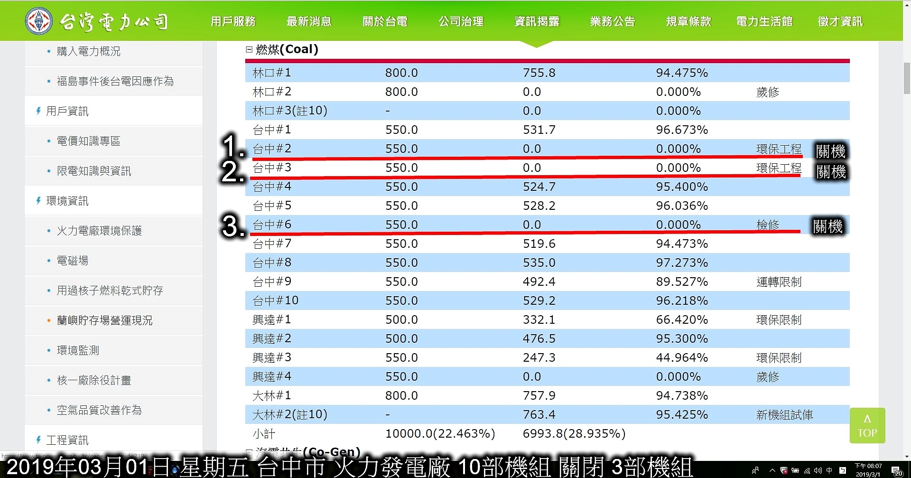This screenshot has height=478, width=911.
Task: Open 核一廠除役計畫 link
Action: 94,380
